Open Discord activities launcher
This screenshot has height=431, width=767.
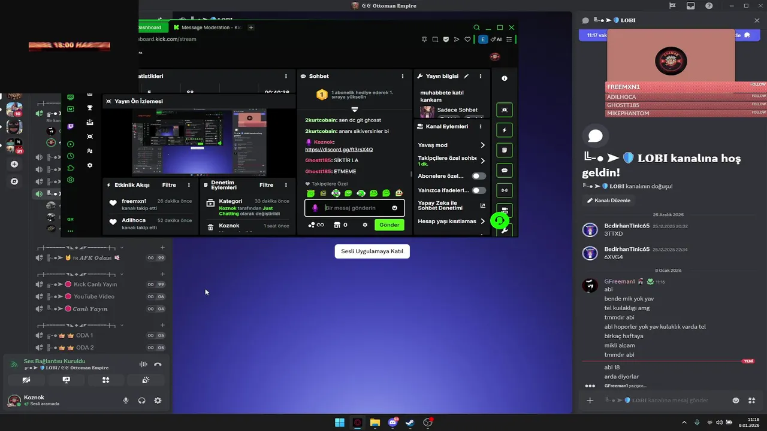click(x=105, y=380)
